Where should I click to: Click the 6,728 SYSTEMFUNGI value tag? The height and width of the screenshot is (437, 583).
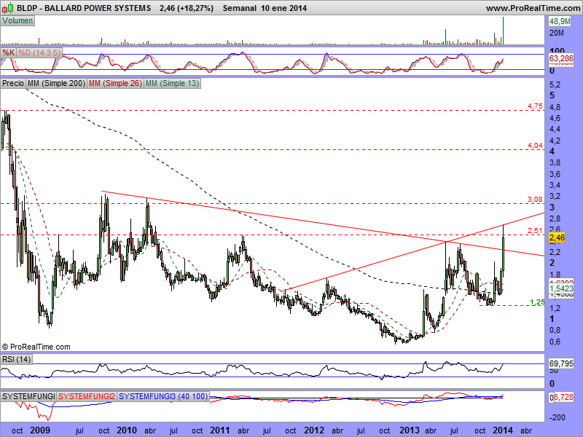click(563, 397)
